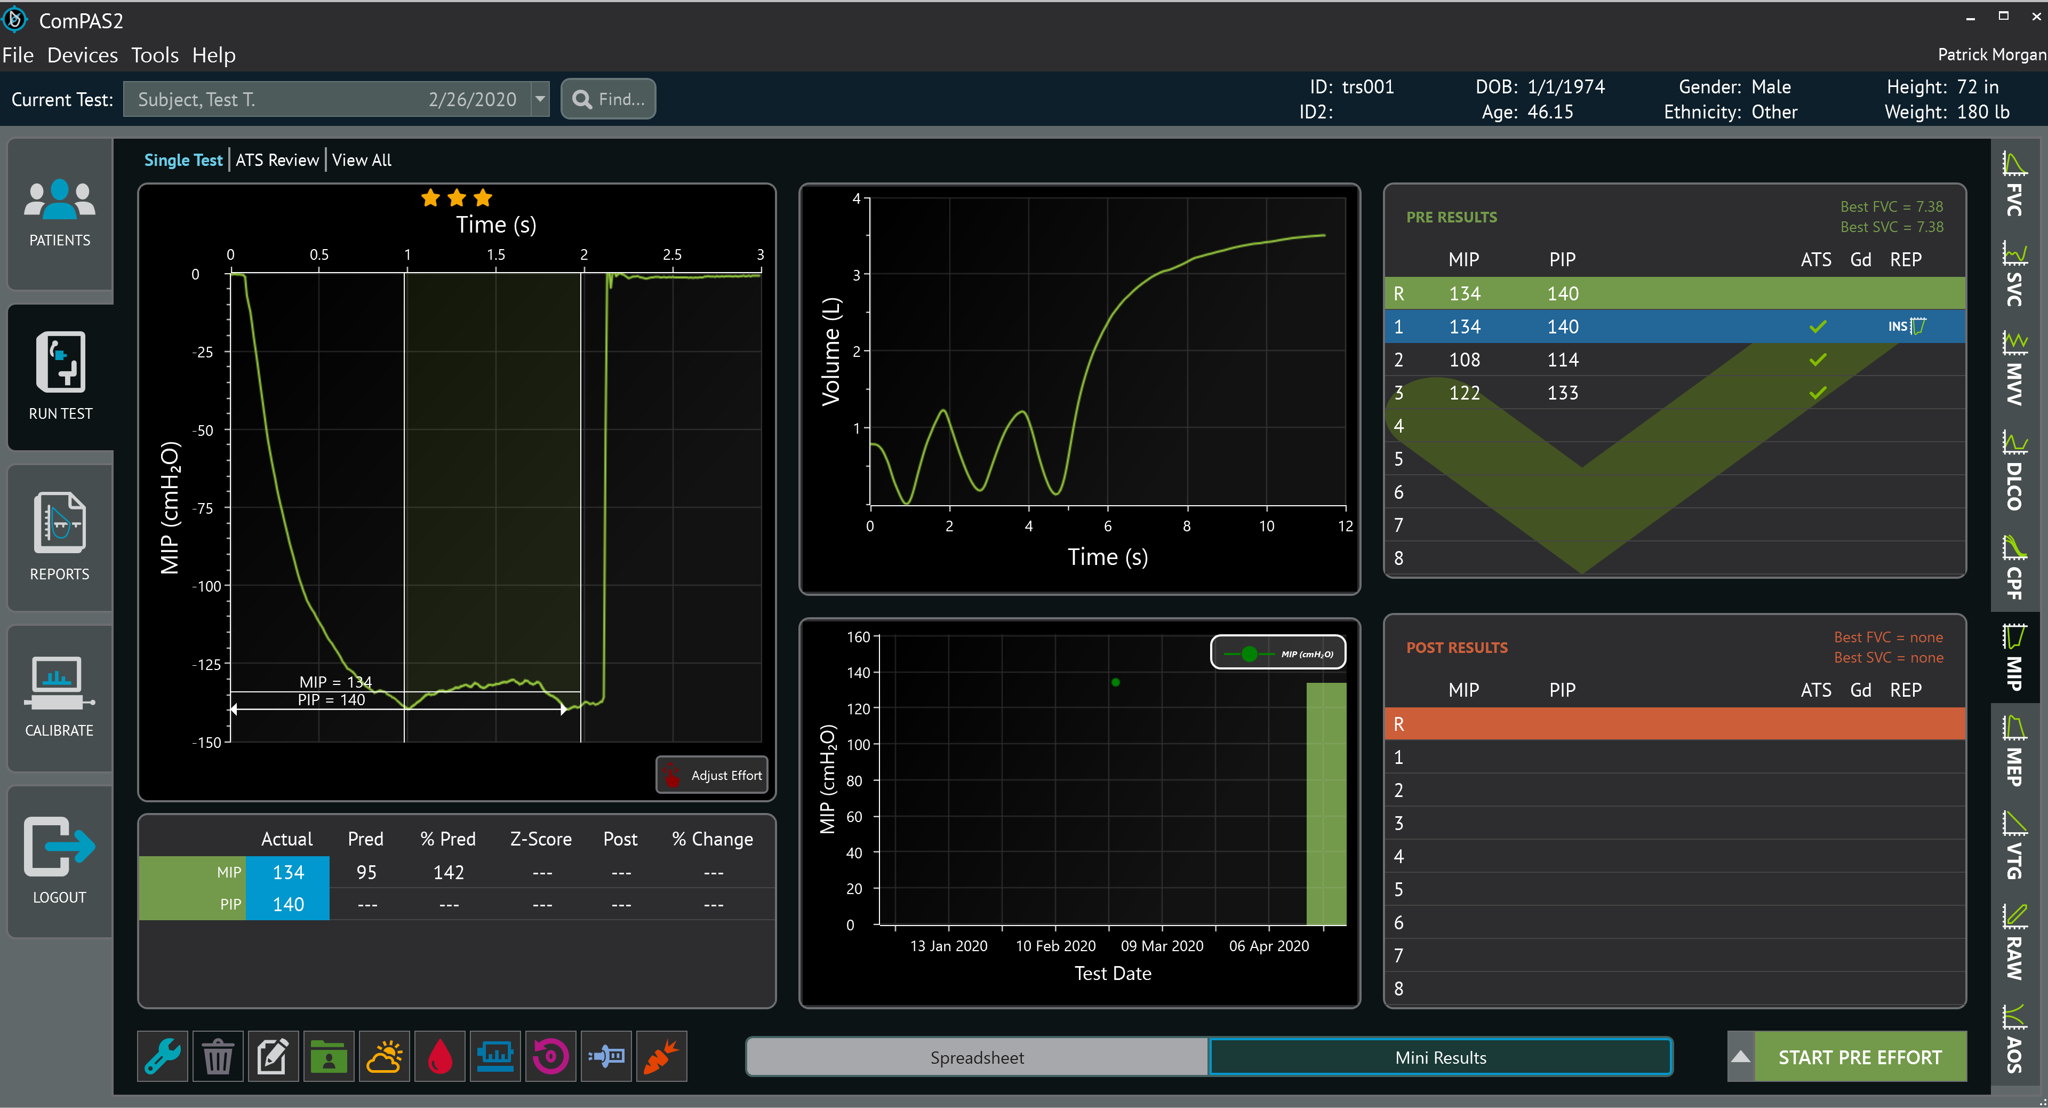Switch to the CPF test tab
Image resolution: width=2048 pixels, height=1108 pixels.
2014,567
